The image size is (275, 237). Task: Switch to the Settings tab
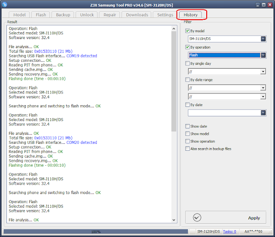[x=165, y=15]
